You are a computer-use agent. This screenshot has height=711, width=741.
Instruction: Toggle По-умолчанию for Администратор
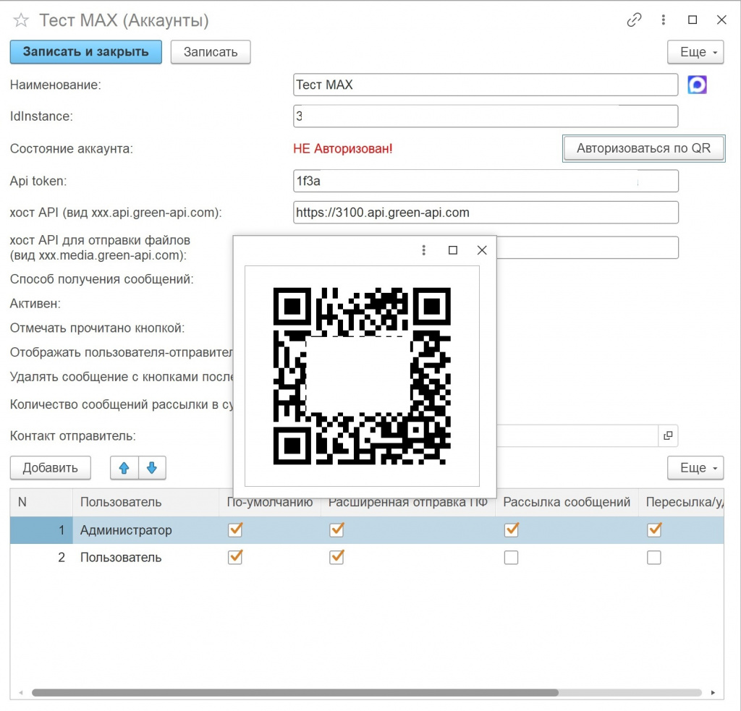(x=235, y=529)
